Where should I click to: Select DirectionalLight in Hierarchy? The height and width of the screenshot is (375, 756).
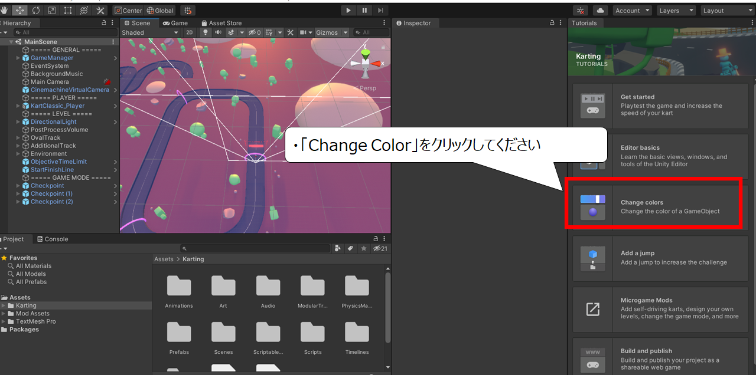[x=54, y=122]
